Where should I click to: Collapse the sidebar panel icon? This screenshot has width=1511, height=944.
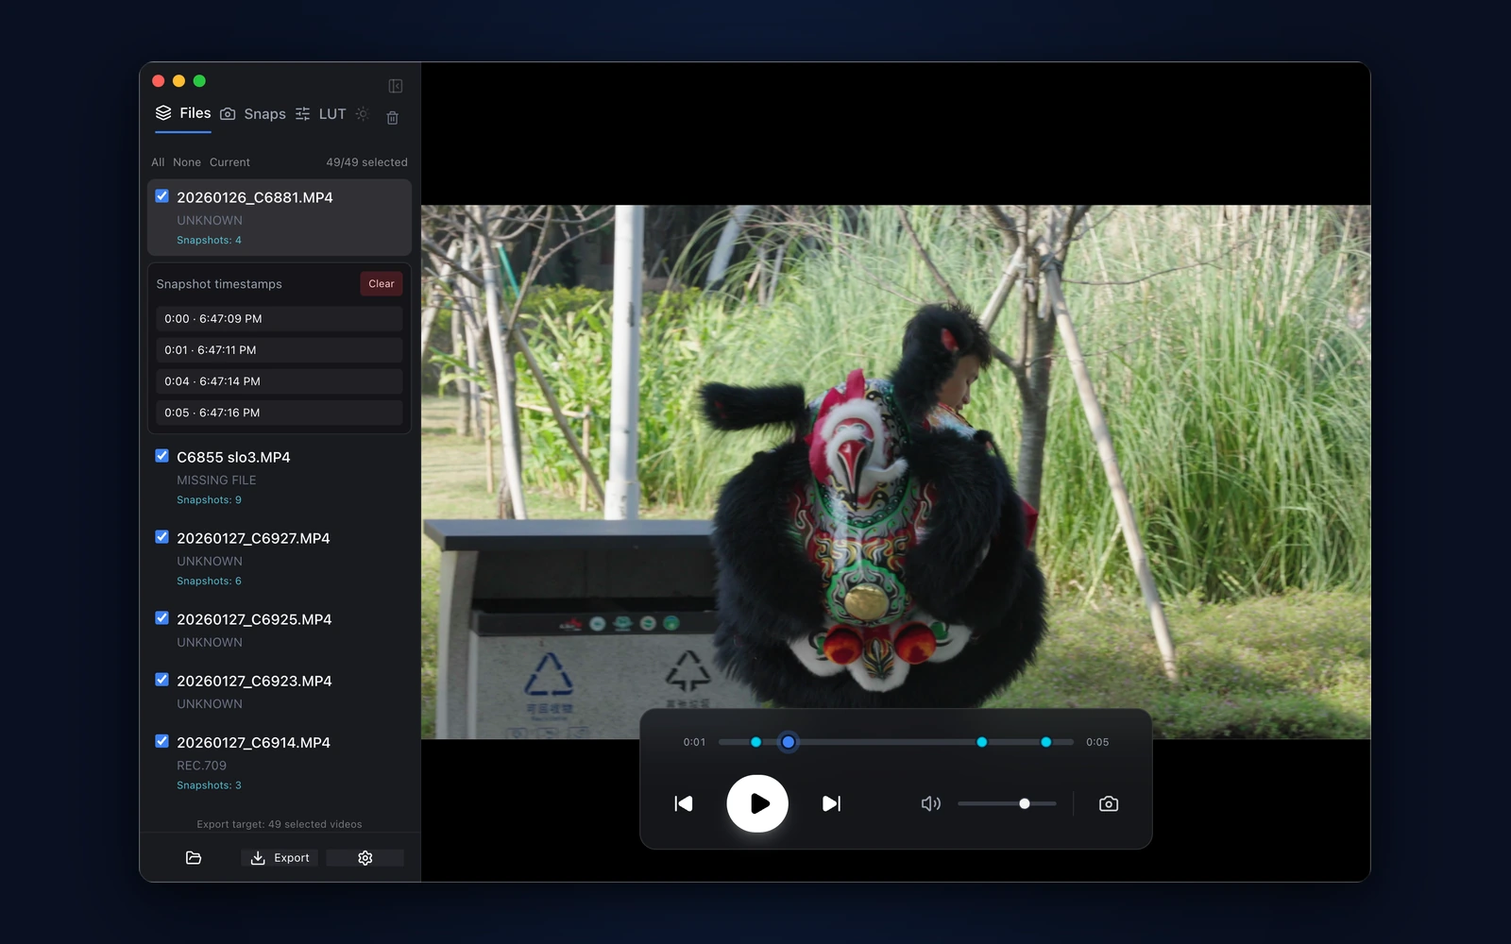[x=396, y=86]
